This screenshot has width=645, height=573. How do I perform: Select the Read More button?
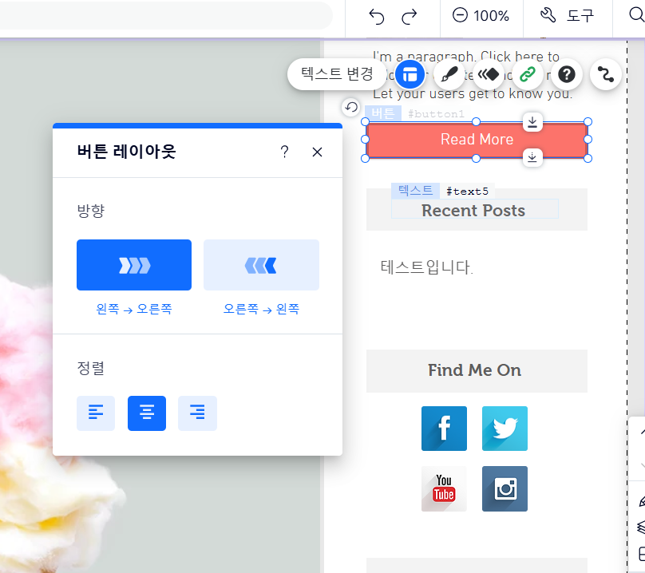477,140
